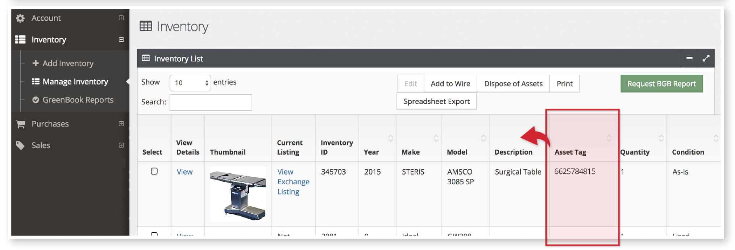The width and height of the screenshot is (735, 250).
Task: Open View details link for STERIS row
Action: (x=184, y=172)
